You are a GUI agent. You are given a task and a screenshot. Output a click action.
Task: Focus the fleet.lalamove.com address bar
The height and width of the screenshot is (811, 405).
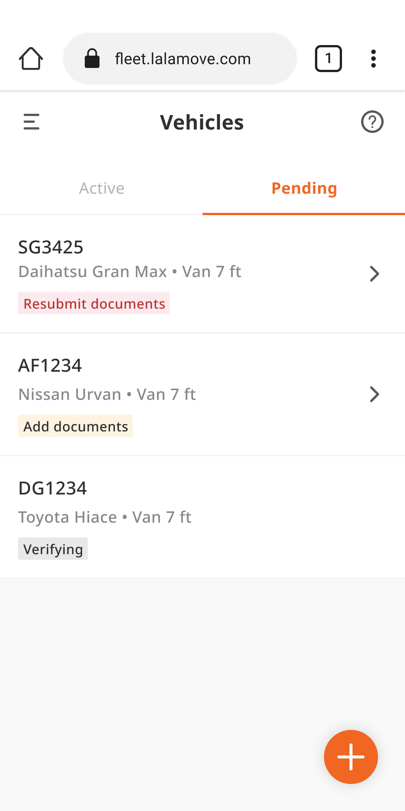tap(180, 59)
